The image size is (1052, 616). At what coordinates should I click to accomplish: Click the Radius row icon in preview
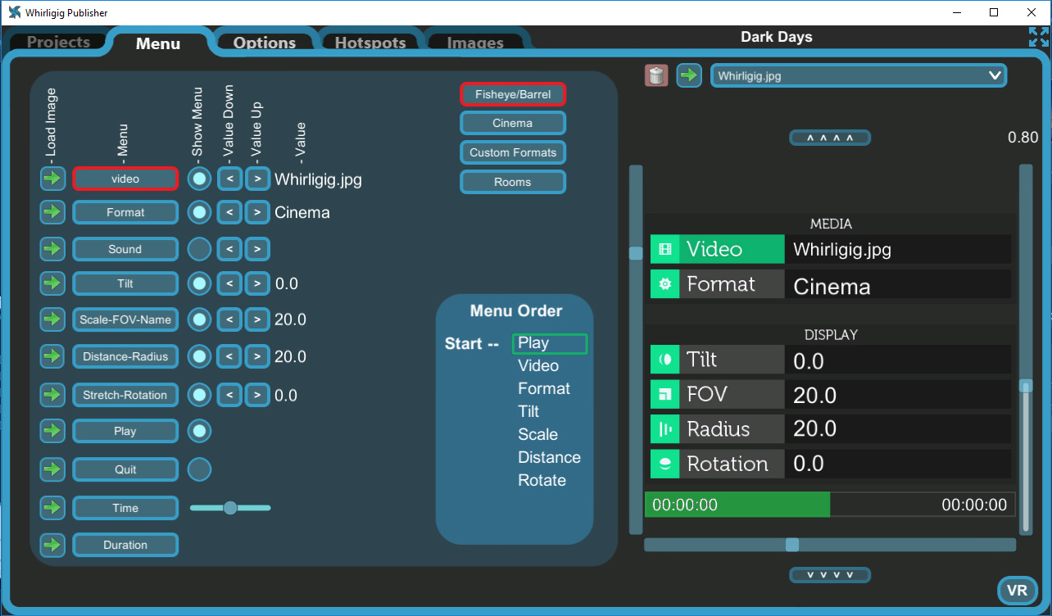665,429
